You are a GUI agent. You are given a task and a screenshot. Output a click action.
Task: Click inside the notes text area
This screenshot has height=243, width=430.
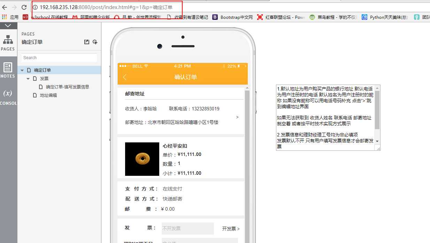(325, 118)
